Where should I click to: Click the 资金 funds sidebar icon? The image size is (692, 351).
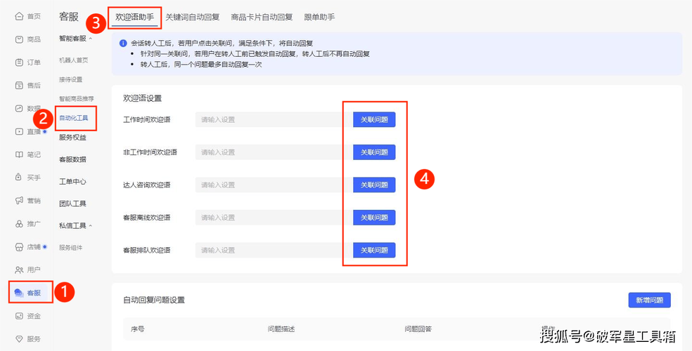point(19,316)
